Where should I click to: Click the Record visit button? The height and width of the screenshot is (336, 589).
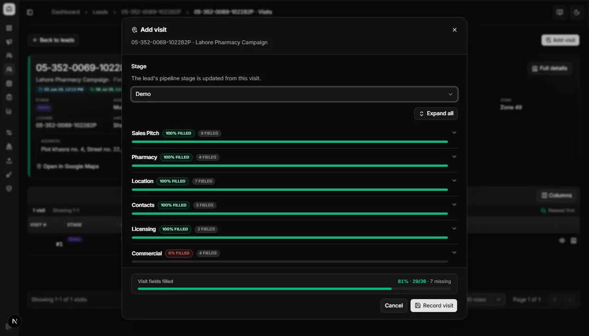[434, 306]
